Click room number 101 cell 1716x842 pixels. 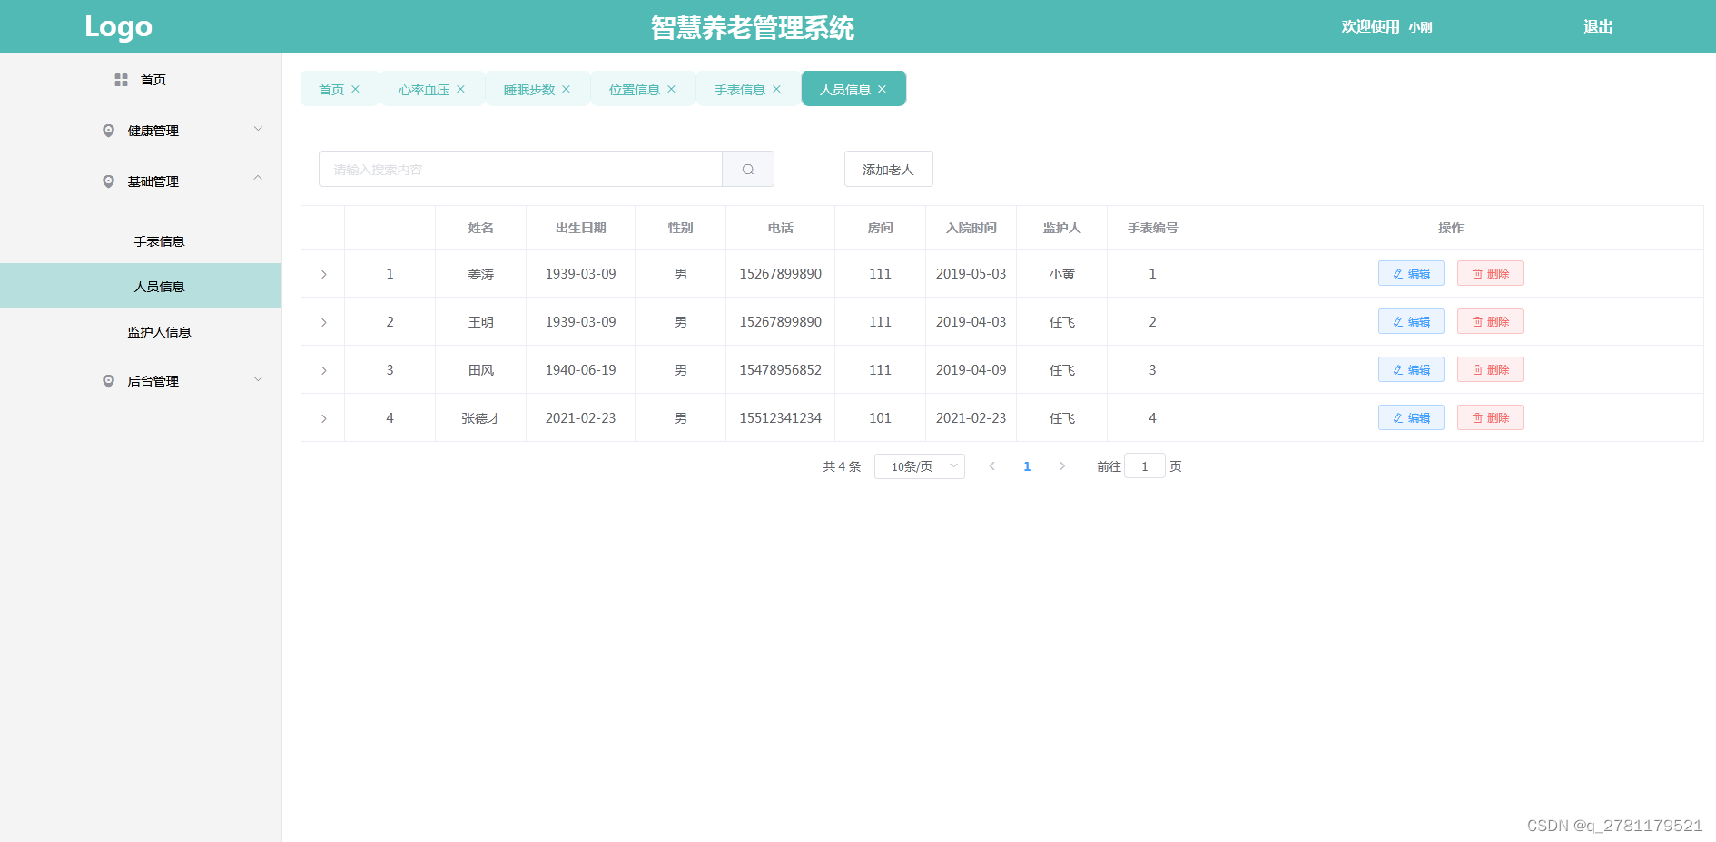(x=881, y=418)
